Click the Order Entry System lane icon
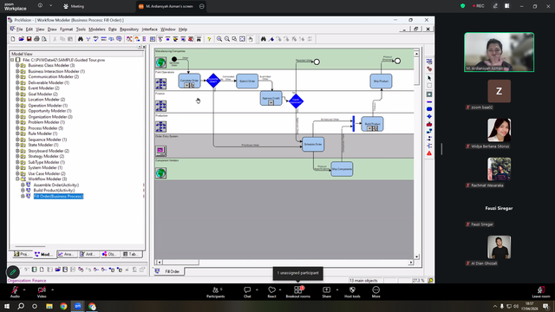 point(160,151)
